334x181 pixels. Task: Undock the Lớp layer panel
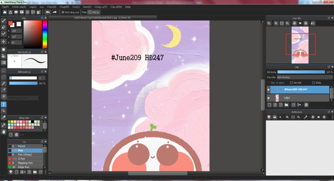click(329, 67)
